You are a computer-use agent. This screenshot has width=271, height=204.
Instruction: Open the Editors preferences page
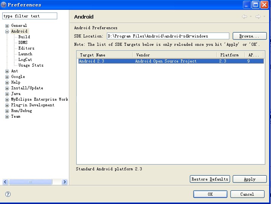click(x=27, y=48)
